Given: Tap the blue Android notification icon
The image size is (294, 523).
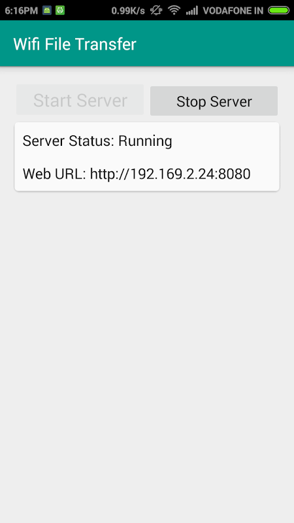Looking at the screenshot, I should click(47, 10).
